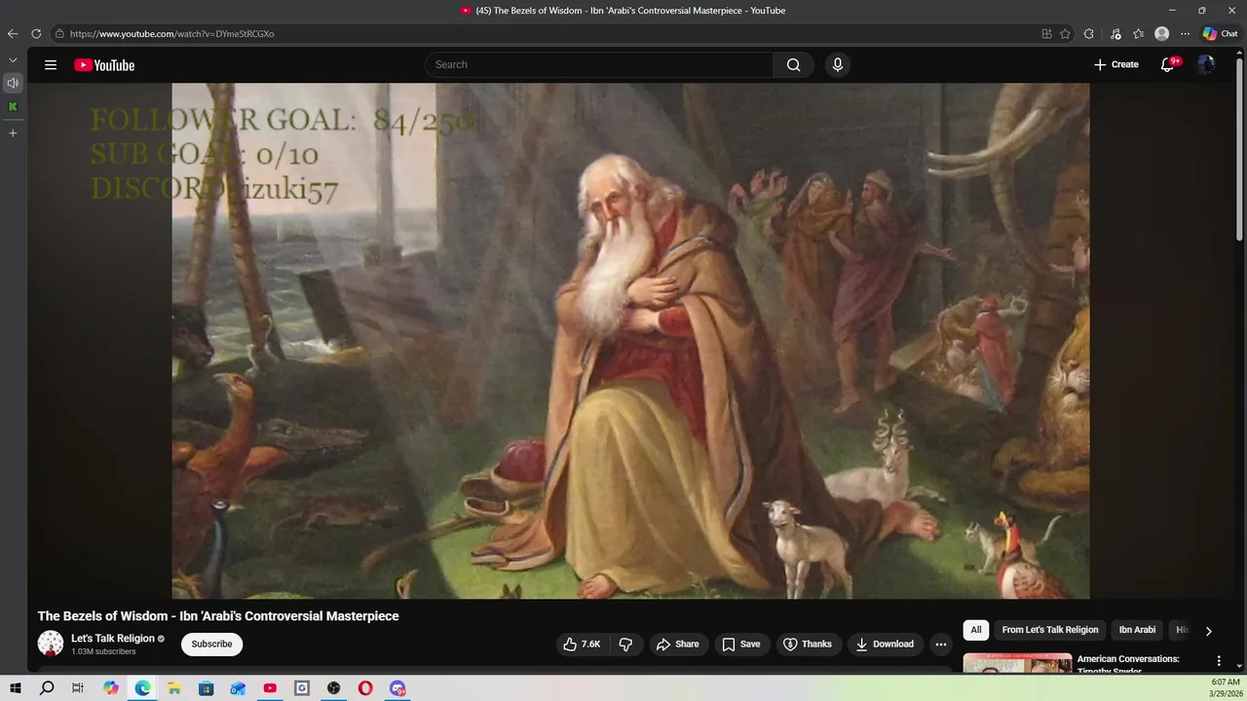This screenshot has width=1247, height=701.
Task: Click the search magnifier button
Action: 793,65
